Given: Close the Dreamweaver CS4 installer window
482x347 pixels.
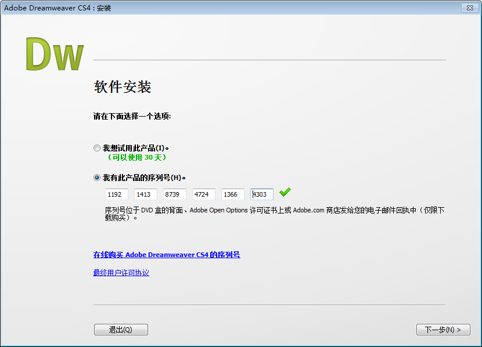Looking at the screenshot, I should pyautogui.click(x=470, y=8).
